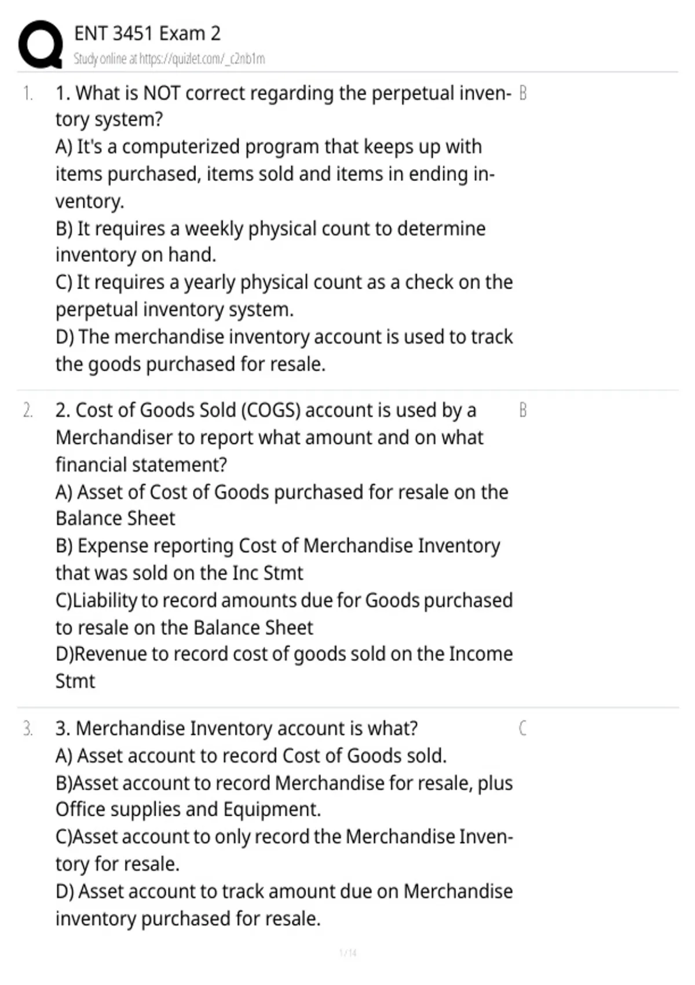Screen dimensions: 695x985
Task: Click the ENT 3451 Exam 2 title
Action: click(x=147, y=34)
